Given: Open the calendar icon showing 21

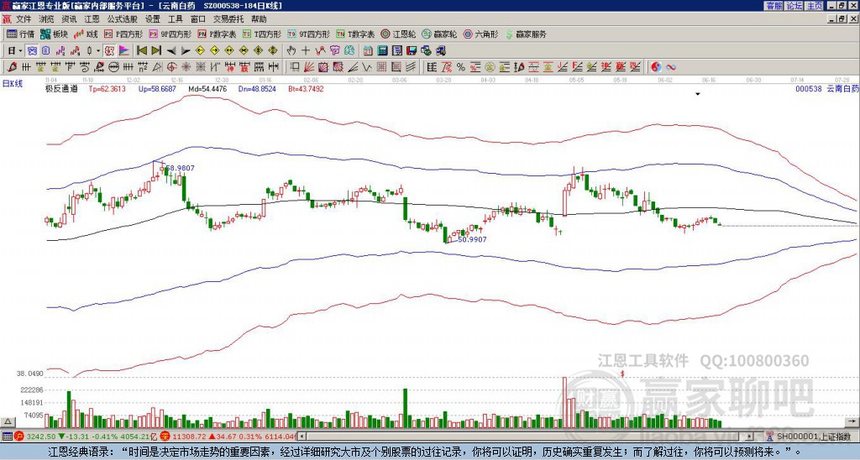Looking at the screenshot, I should click(368, 51).
